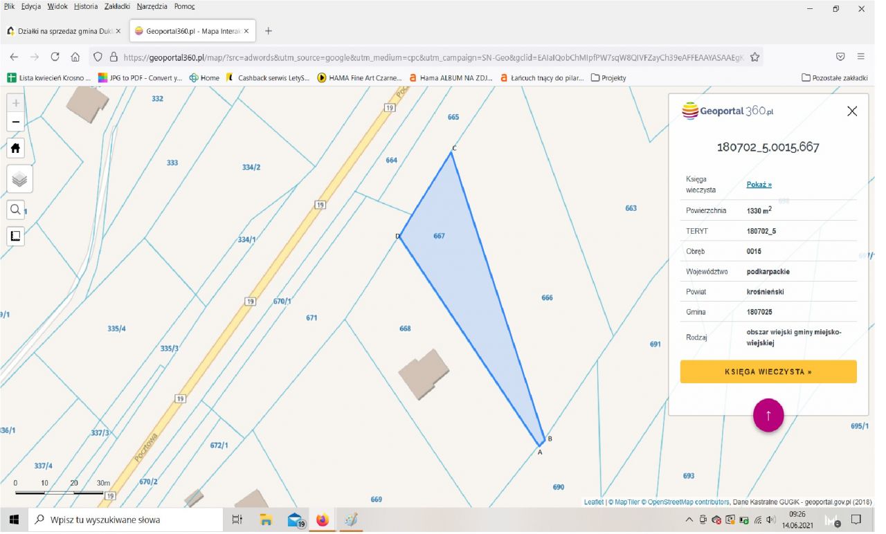This screenshot has height=534, width=886.
Task: Open the Mail app on the taskbar
Action: (x=296, y=519)
